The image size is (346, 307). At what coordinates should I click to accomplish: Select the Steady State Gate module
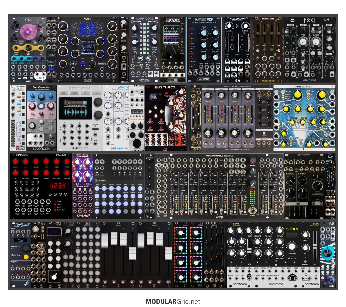pyautogui.click(x=237, y=50)
